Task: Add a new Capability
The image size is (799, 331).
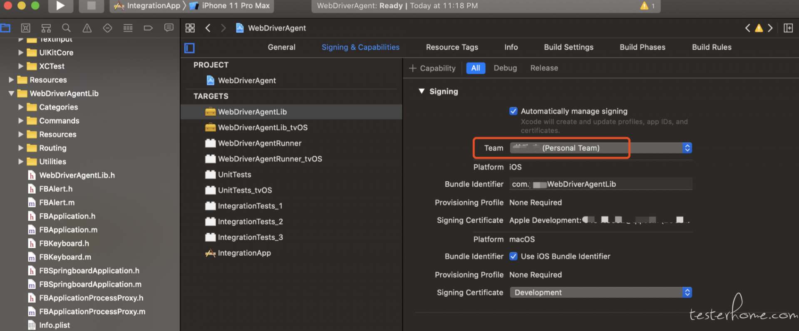Action: point(432,68)
